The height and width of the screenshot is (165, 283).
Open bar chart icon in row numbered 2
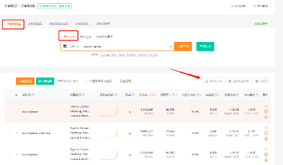(266, 149)
